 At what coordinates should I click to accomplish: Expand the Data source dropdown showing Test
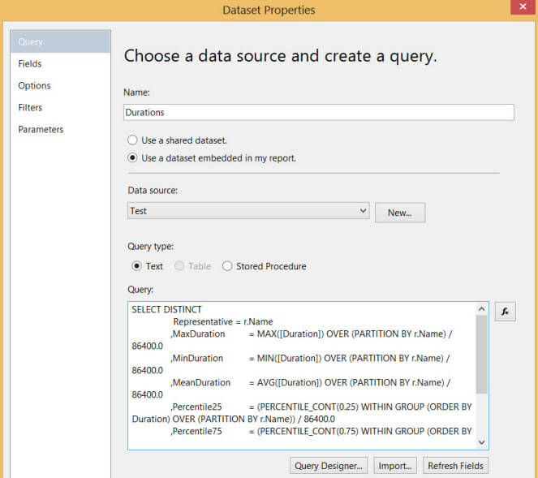[363, 211]
